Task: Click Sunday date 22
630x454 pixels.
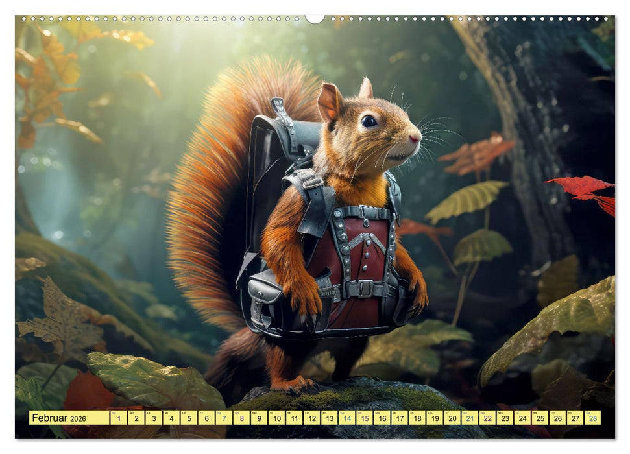Action: click(x=487, y=419)
